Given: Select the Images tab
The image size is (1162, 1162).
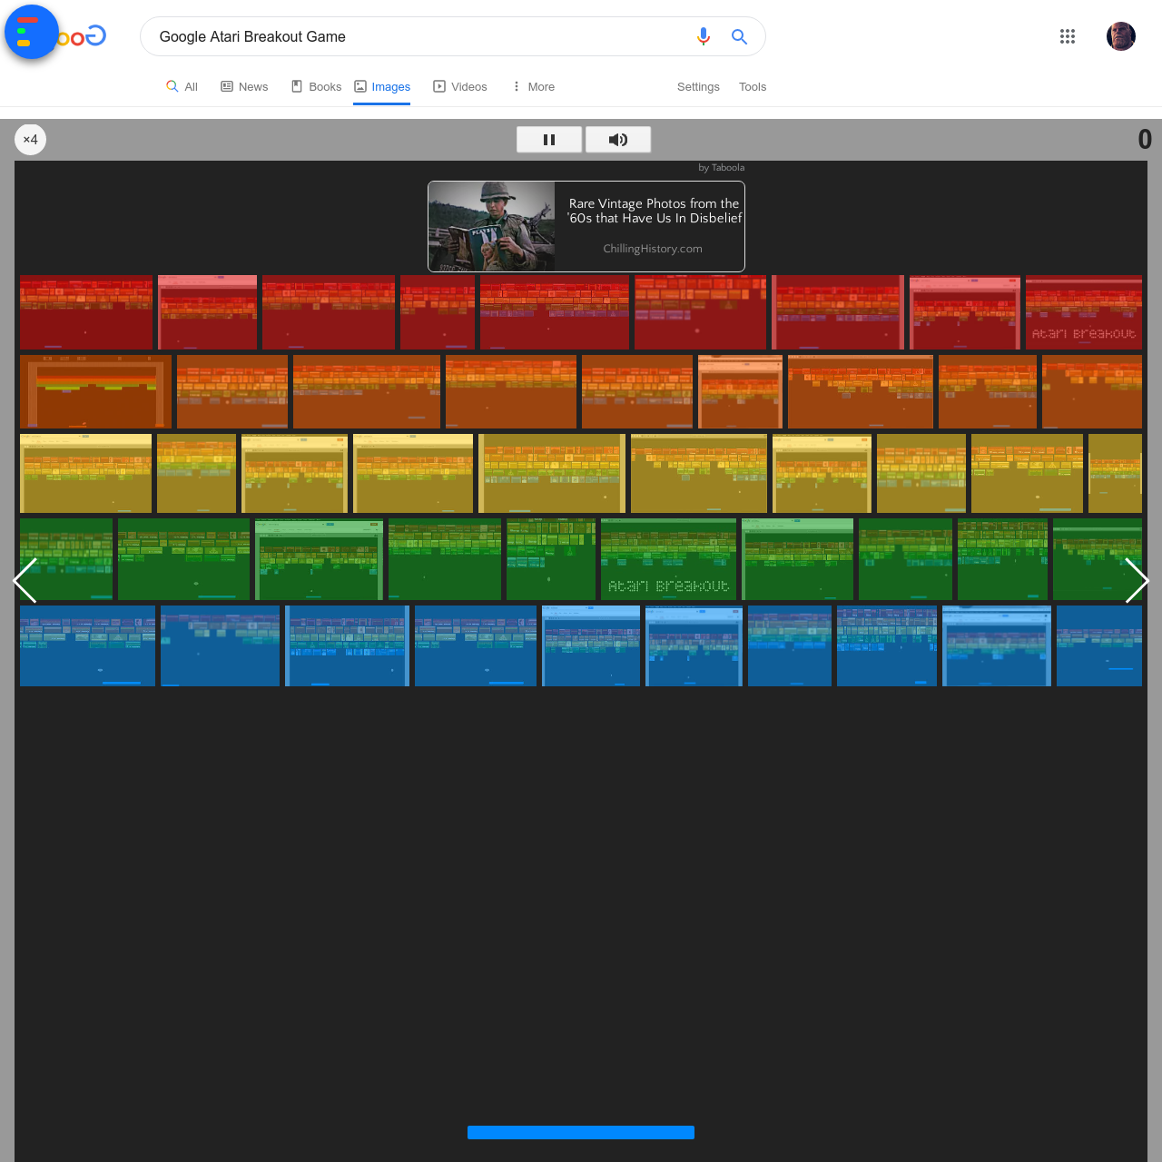Looking at the screenshot, I should coord(382,86).
